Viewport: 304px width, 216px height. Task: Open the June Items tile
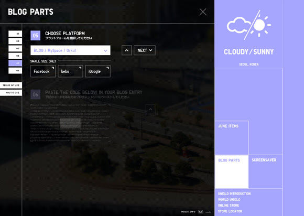click(232, 138)
